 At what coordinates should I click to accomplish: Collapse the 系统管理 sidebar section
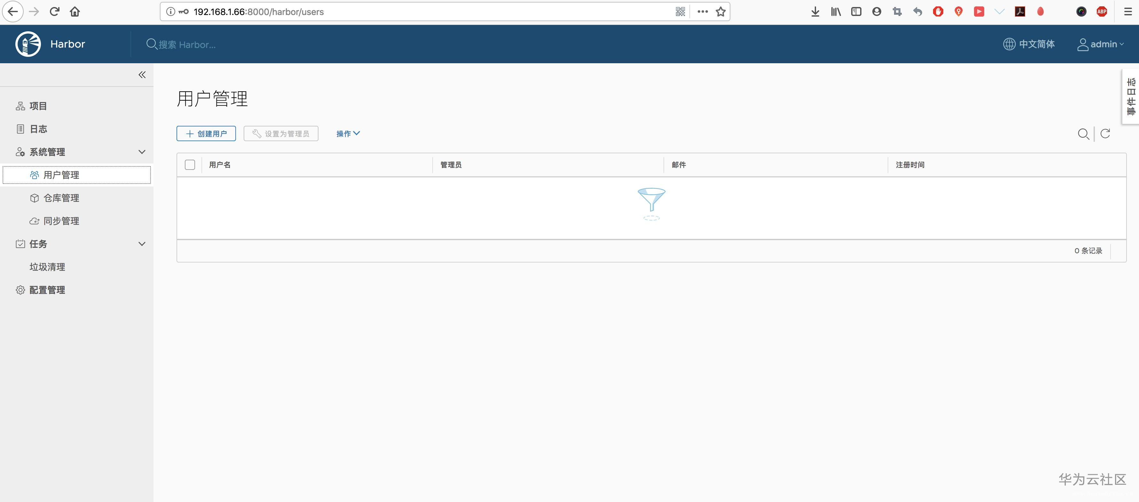(142, 152)
